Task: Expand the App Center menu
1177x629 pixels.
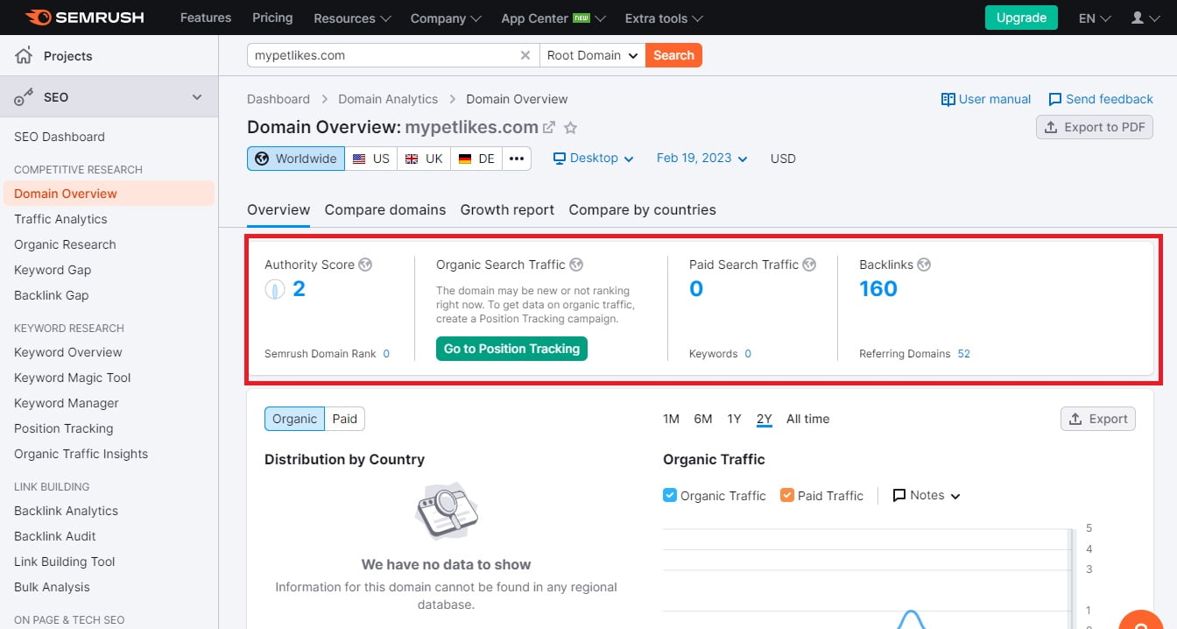Action: tap(553, 18)
